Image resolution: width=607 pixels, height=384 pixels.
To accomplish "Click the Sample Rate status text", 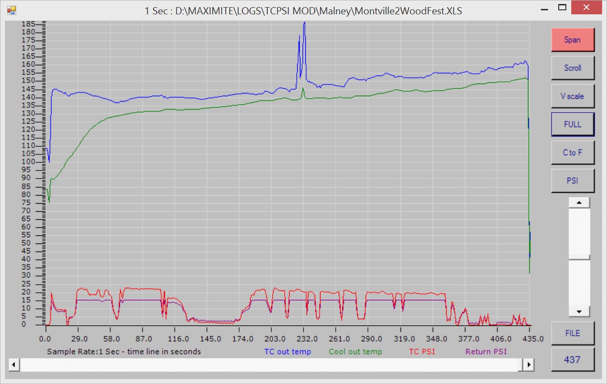I will click(124, 352).
